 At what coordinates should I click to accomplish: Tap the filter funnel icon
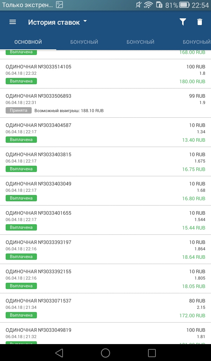183,22
